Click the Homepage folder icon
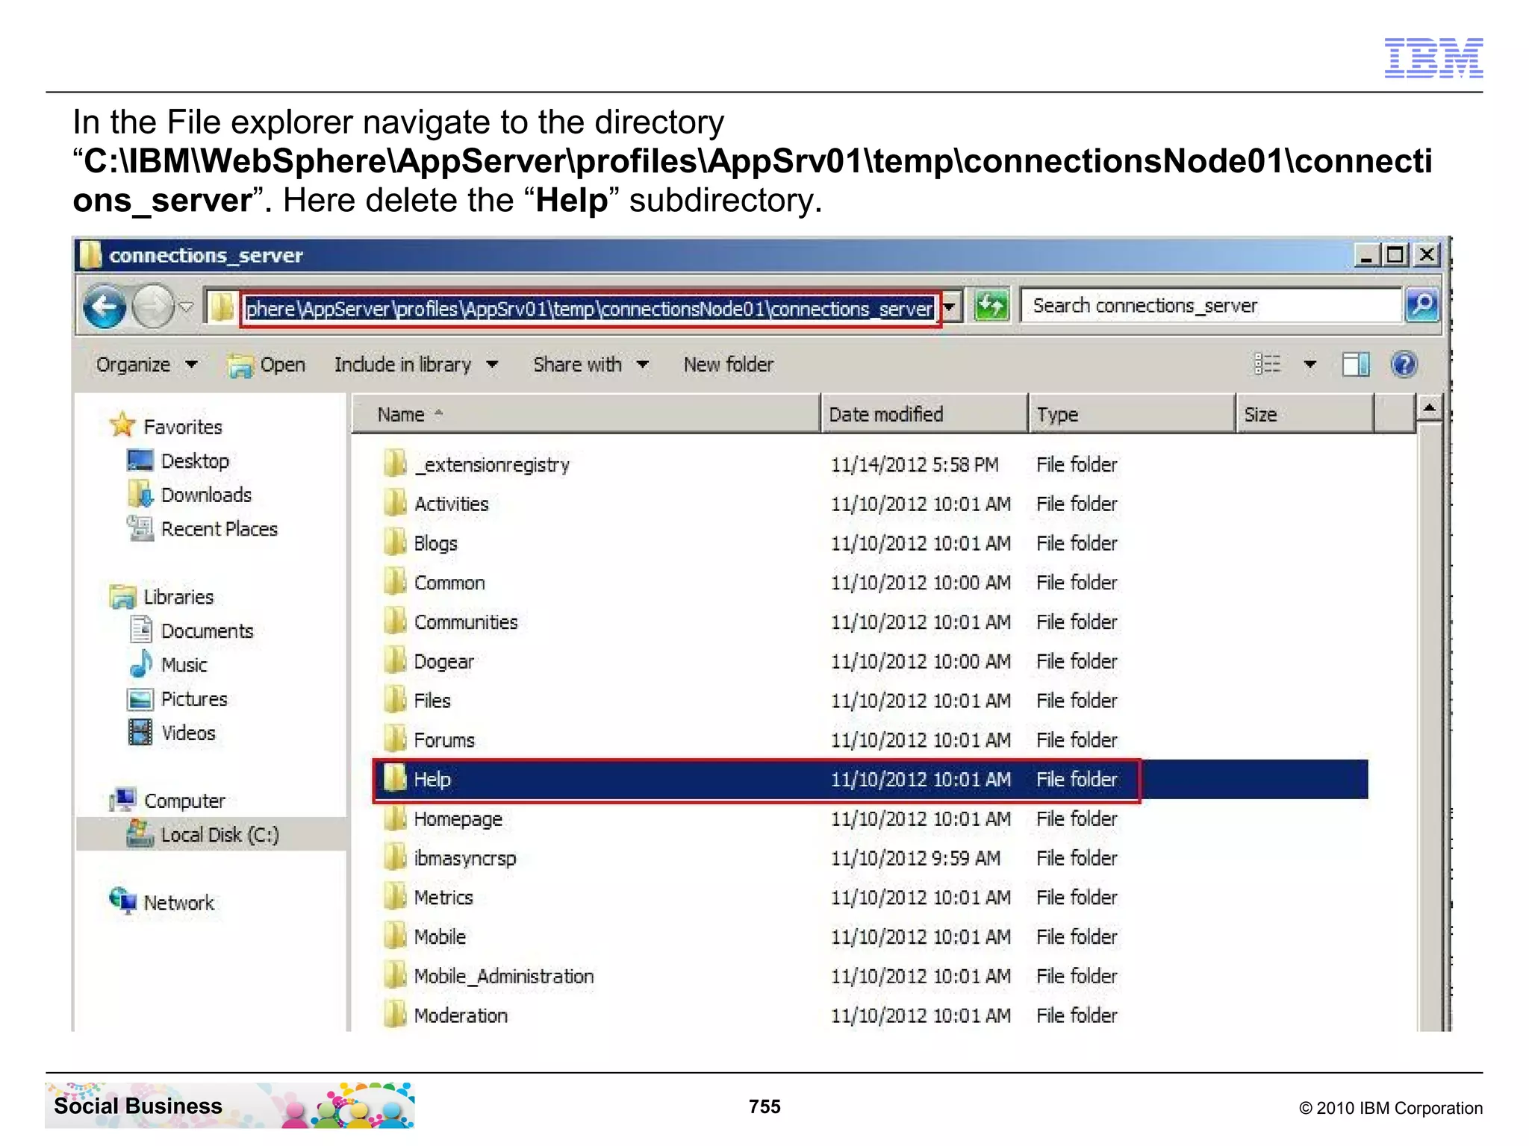The height and width of the screenshot is (1146, 1529). pyautogui.click(x=395, y=818)
